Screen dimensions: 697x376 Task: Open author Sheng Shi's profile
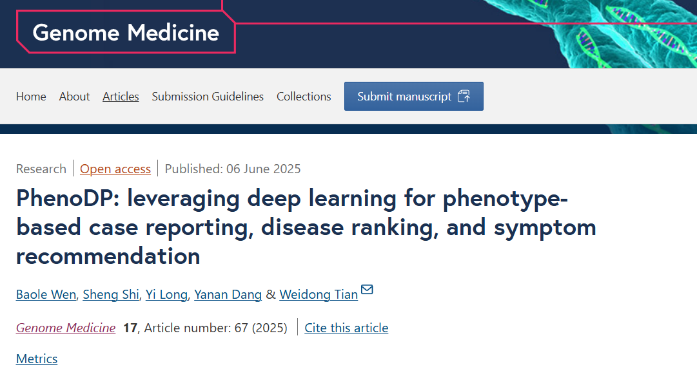pos(111,295)
